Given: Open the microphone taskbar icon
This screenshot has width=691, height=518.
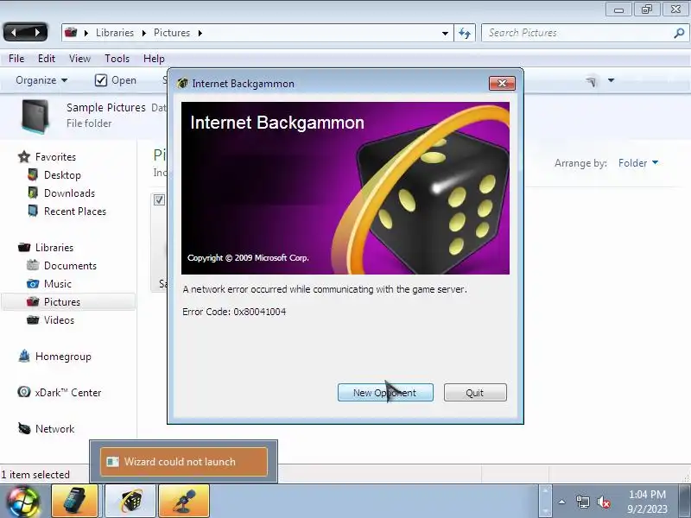Looking at the screenshot, I should (x=184, y=501).
